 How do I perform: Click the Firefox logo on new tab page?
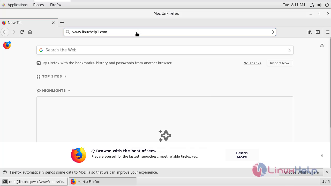coord(7,45)
